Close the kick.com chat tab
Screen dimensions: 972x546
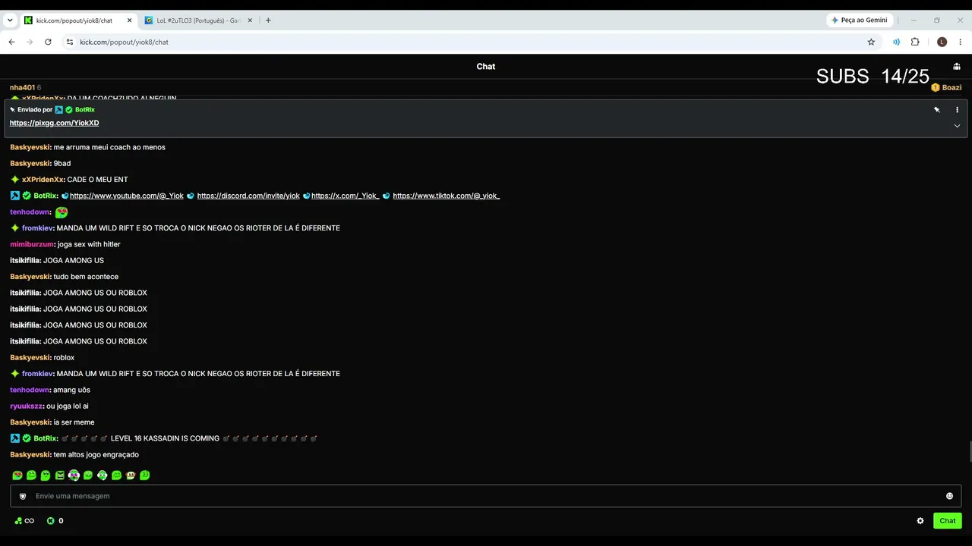(x=129, y=20)
